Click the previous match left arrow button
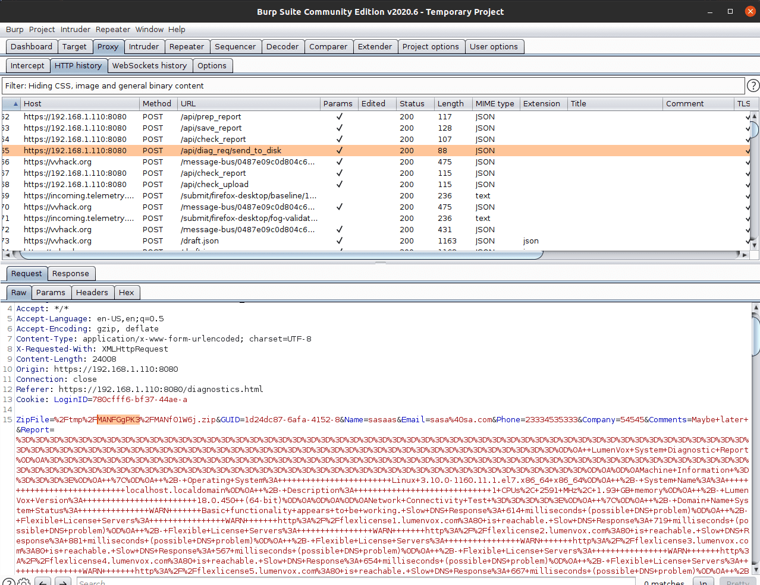The image size is (760, 585). (43, 583)
